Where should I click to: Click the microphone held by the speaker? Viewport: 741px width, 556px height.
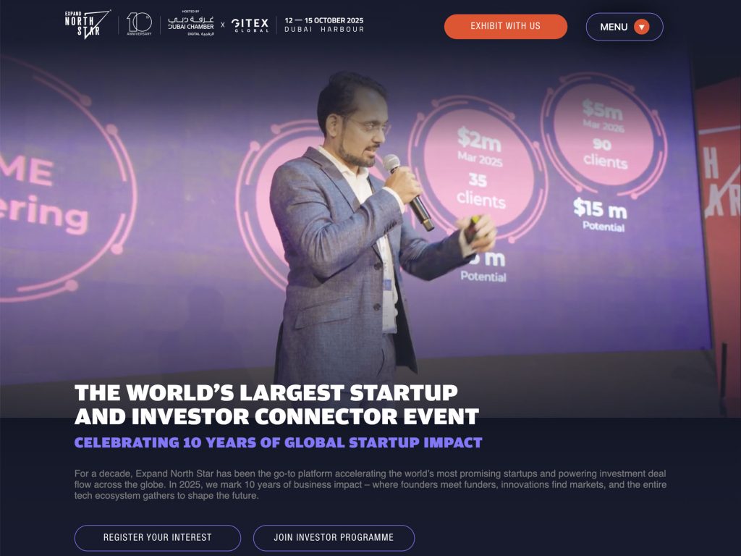[x=408, y=191]
